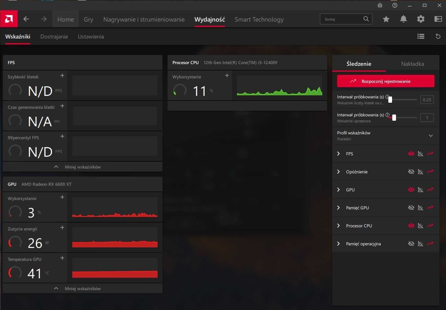Open the Home tab
446x310 pixels.
pos(66,19)
